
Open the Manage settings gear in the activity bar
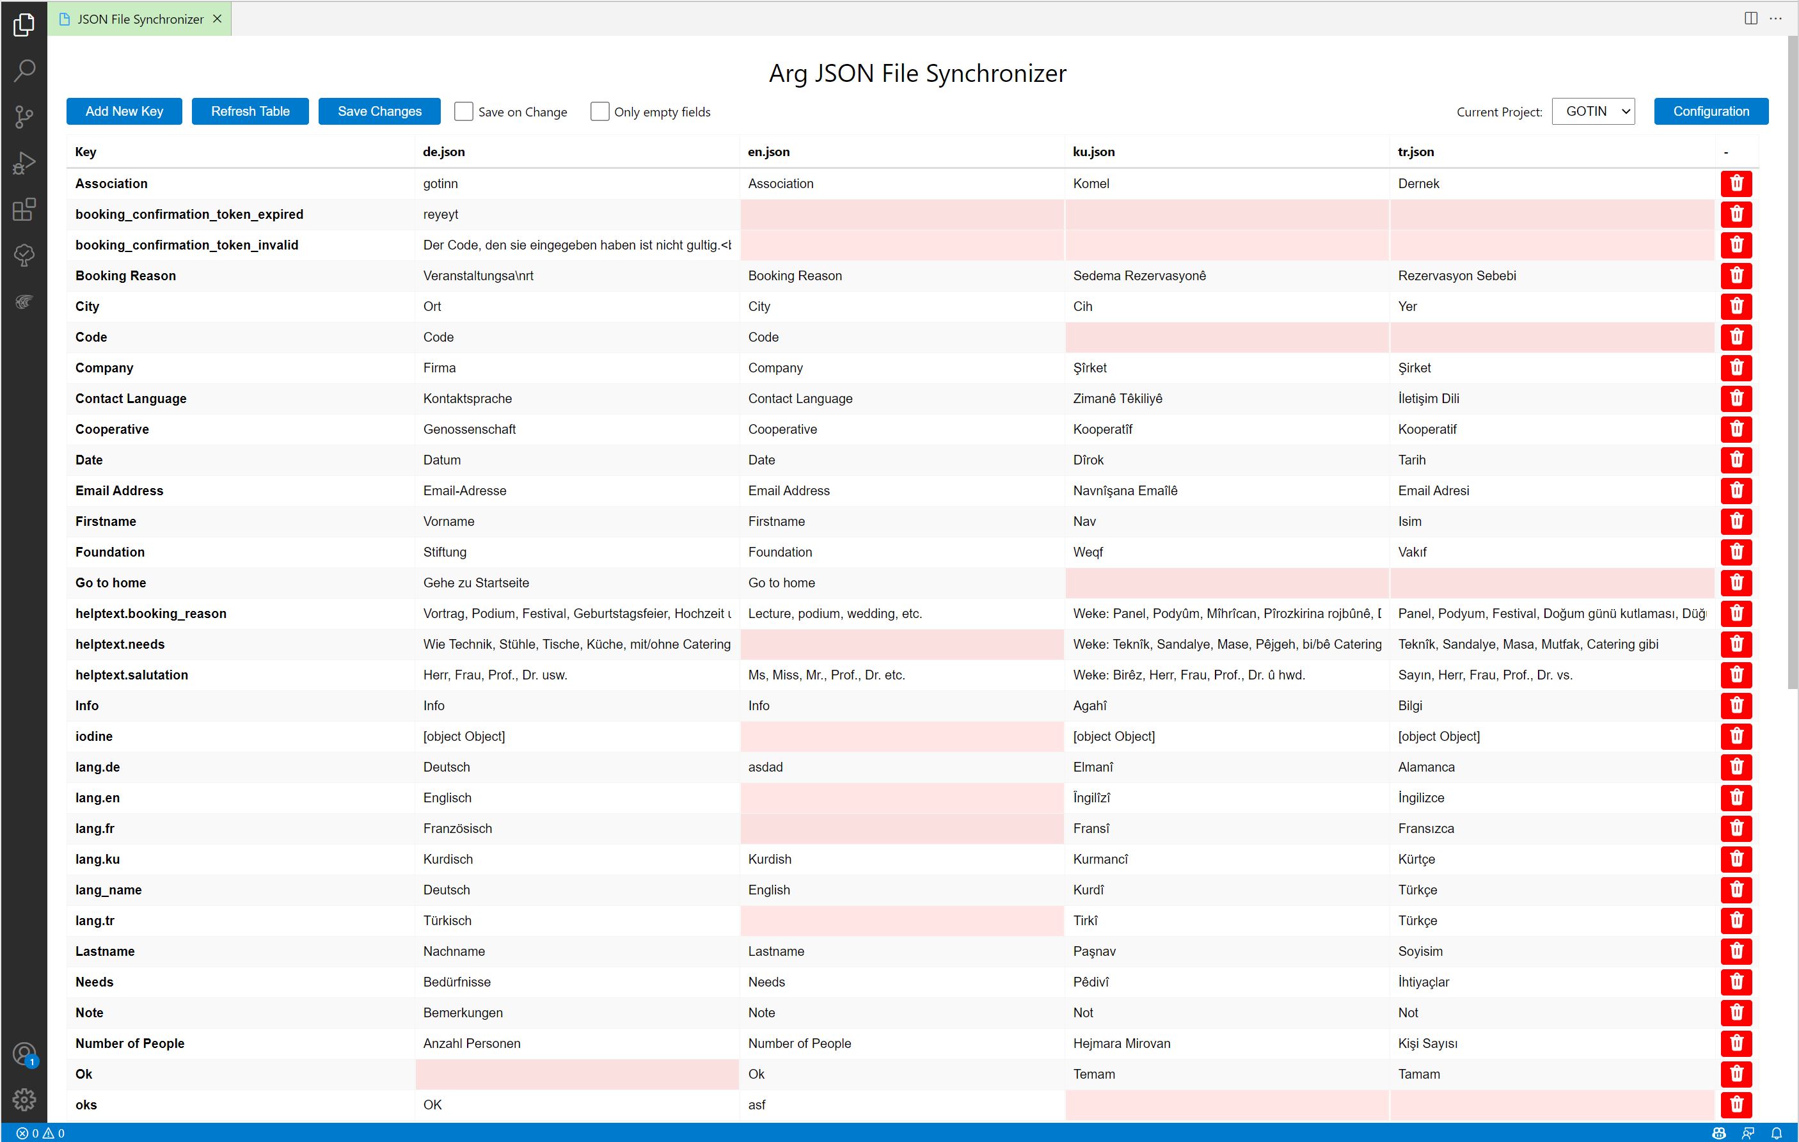[x=24, y=1099]
